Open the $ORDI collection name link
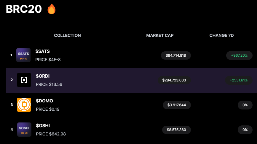The height and width of the screenshot is (144, 257). click(43, 76)
